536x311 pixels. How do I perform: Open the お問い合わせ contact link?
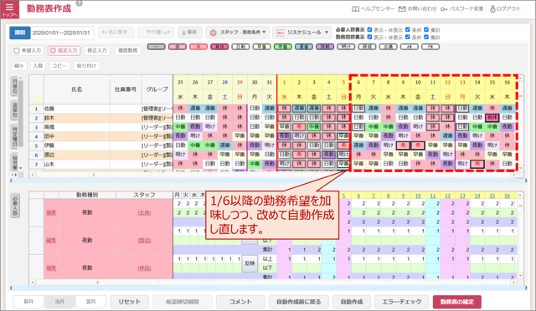418,9
